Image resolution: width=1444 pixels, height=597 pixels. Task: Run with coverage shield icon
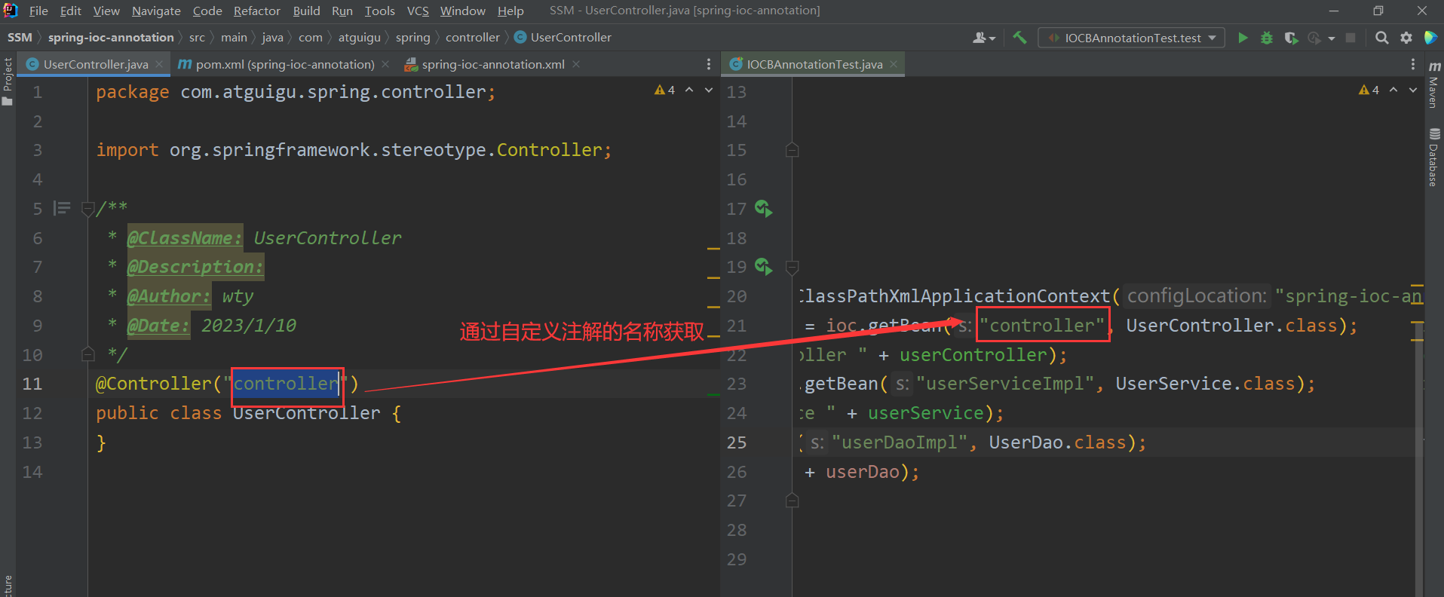[1291, 38]
